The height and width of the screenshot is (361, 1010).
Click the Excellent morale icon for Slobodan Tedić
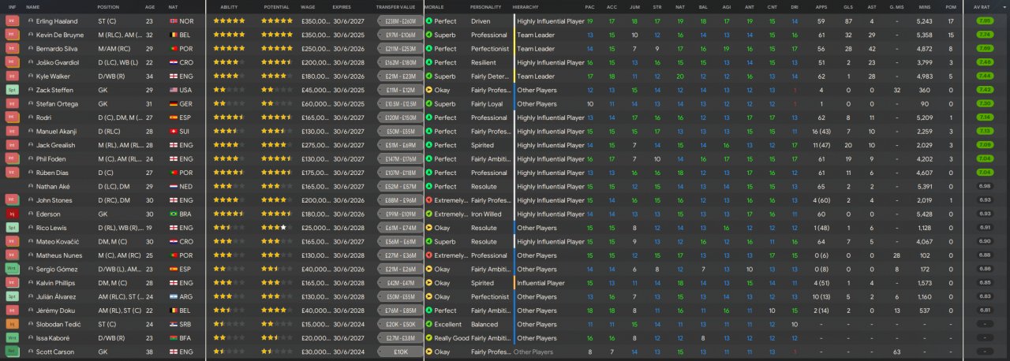(x=428, y=325)
